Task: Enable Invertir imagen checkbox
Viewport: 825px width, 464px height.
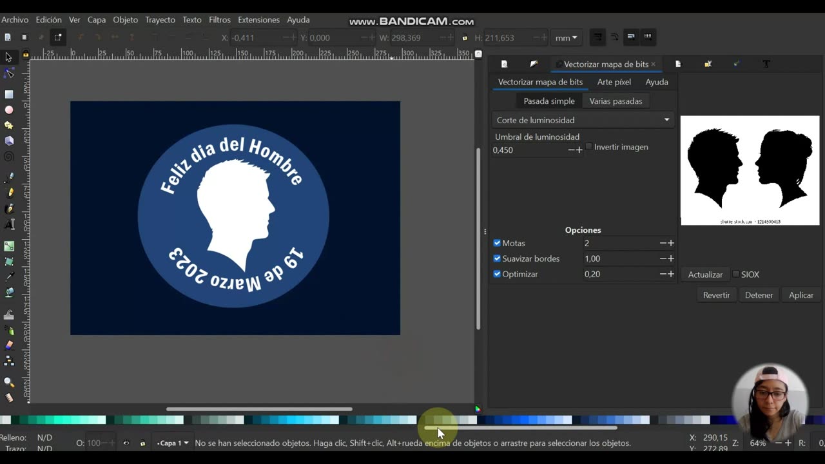Action: (x=588, y=147)
